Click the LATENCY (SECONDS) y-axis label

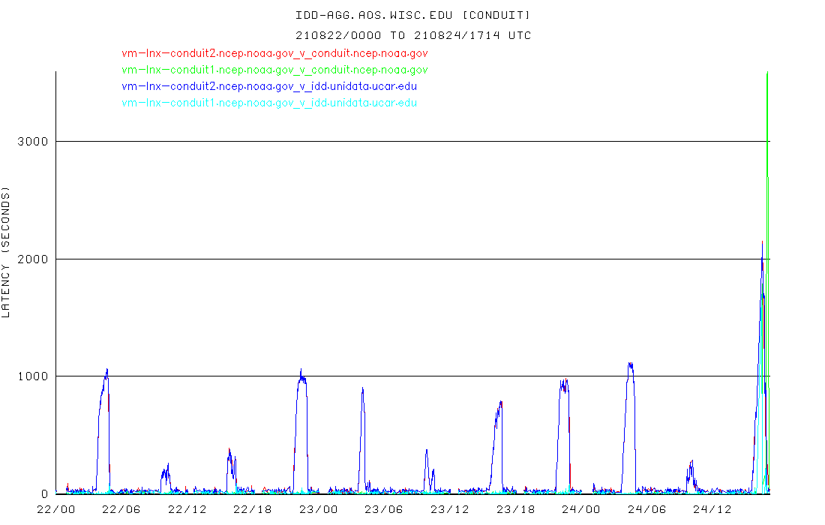point(7,253)
